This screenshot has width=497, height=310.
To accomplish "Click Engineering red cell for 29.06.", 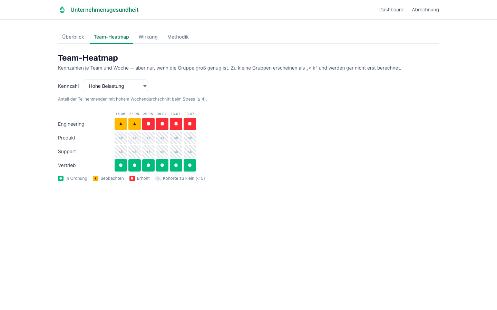I will (148, 124).
